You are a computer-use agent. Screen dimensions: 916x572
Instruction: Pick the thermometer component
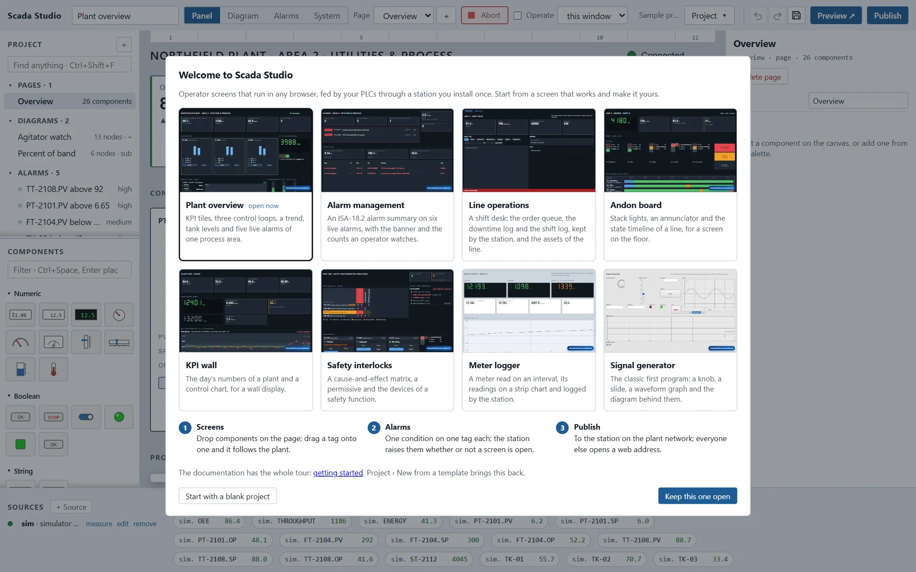pos(53,369)
